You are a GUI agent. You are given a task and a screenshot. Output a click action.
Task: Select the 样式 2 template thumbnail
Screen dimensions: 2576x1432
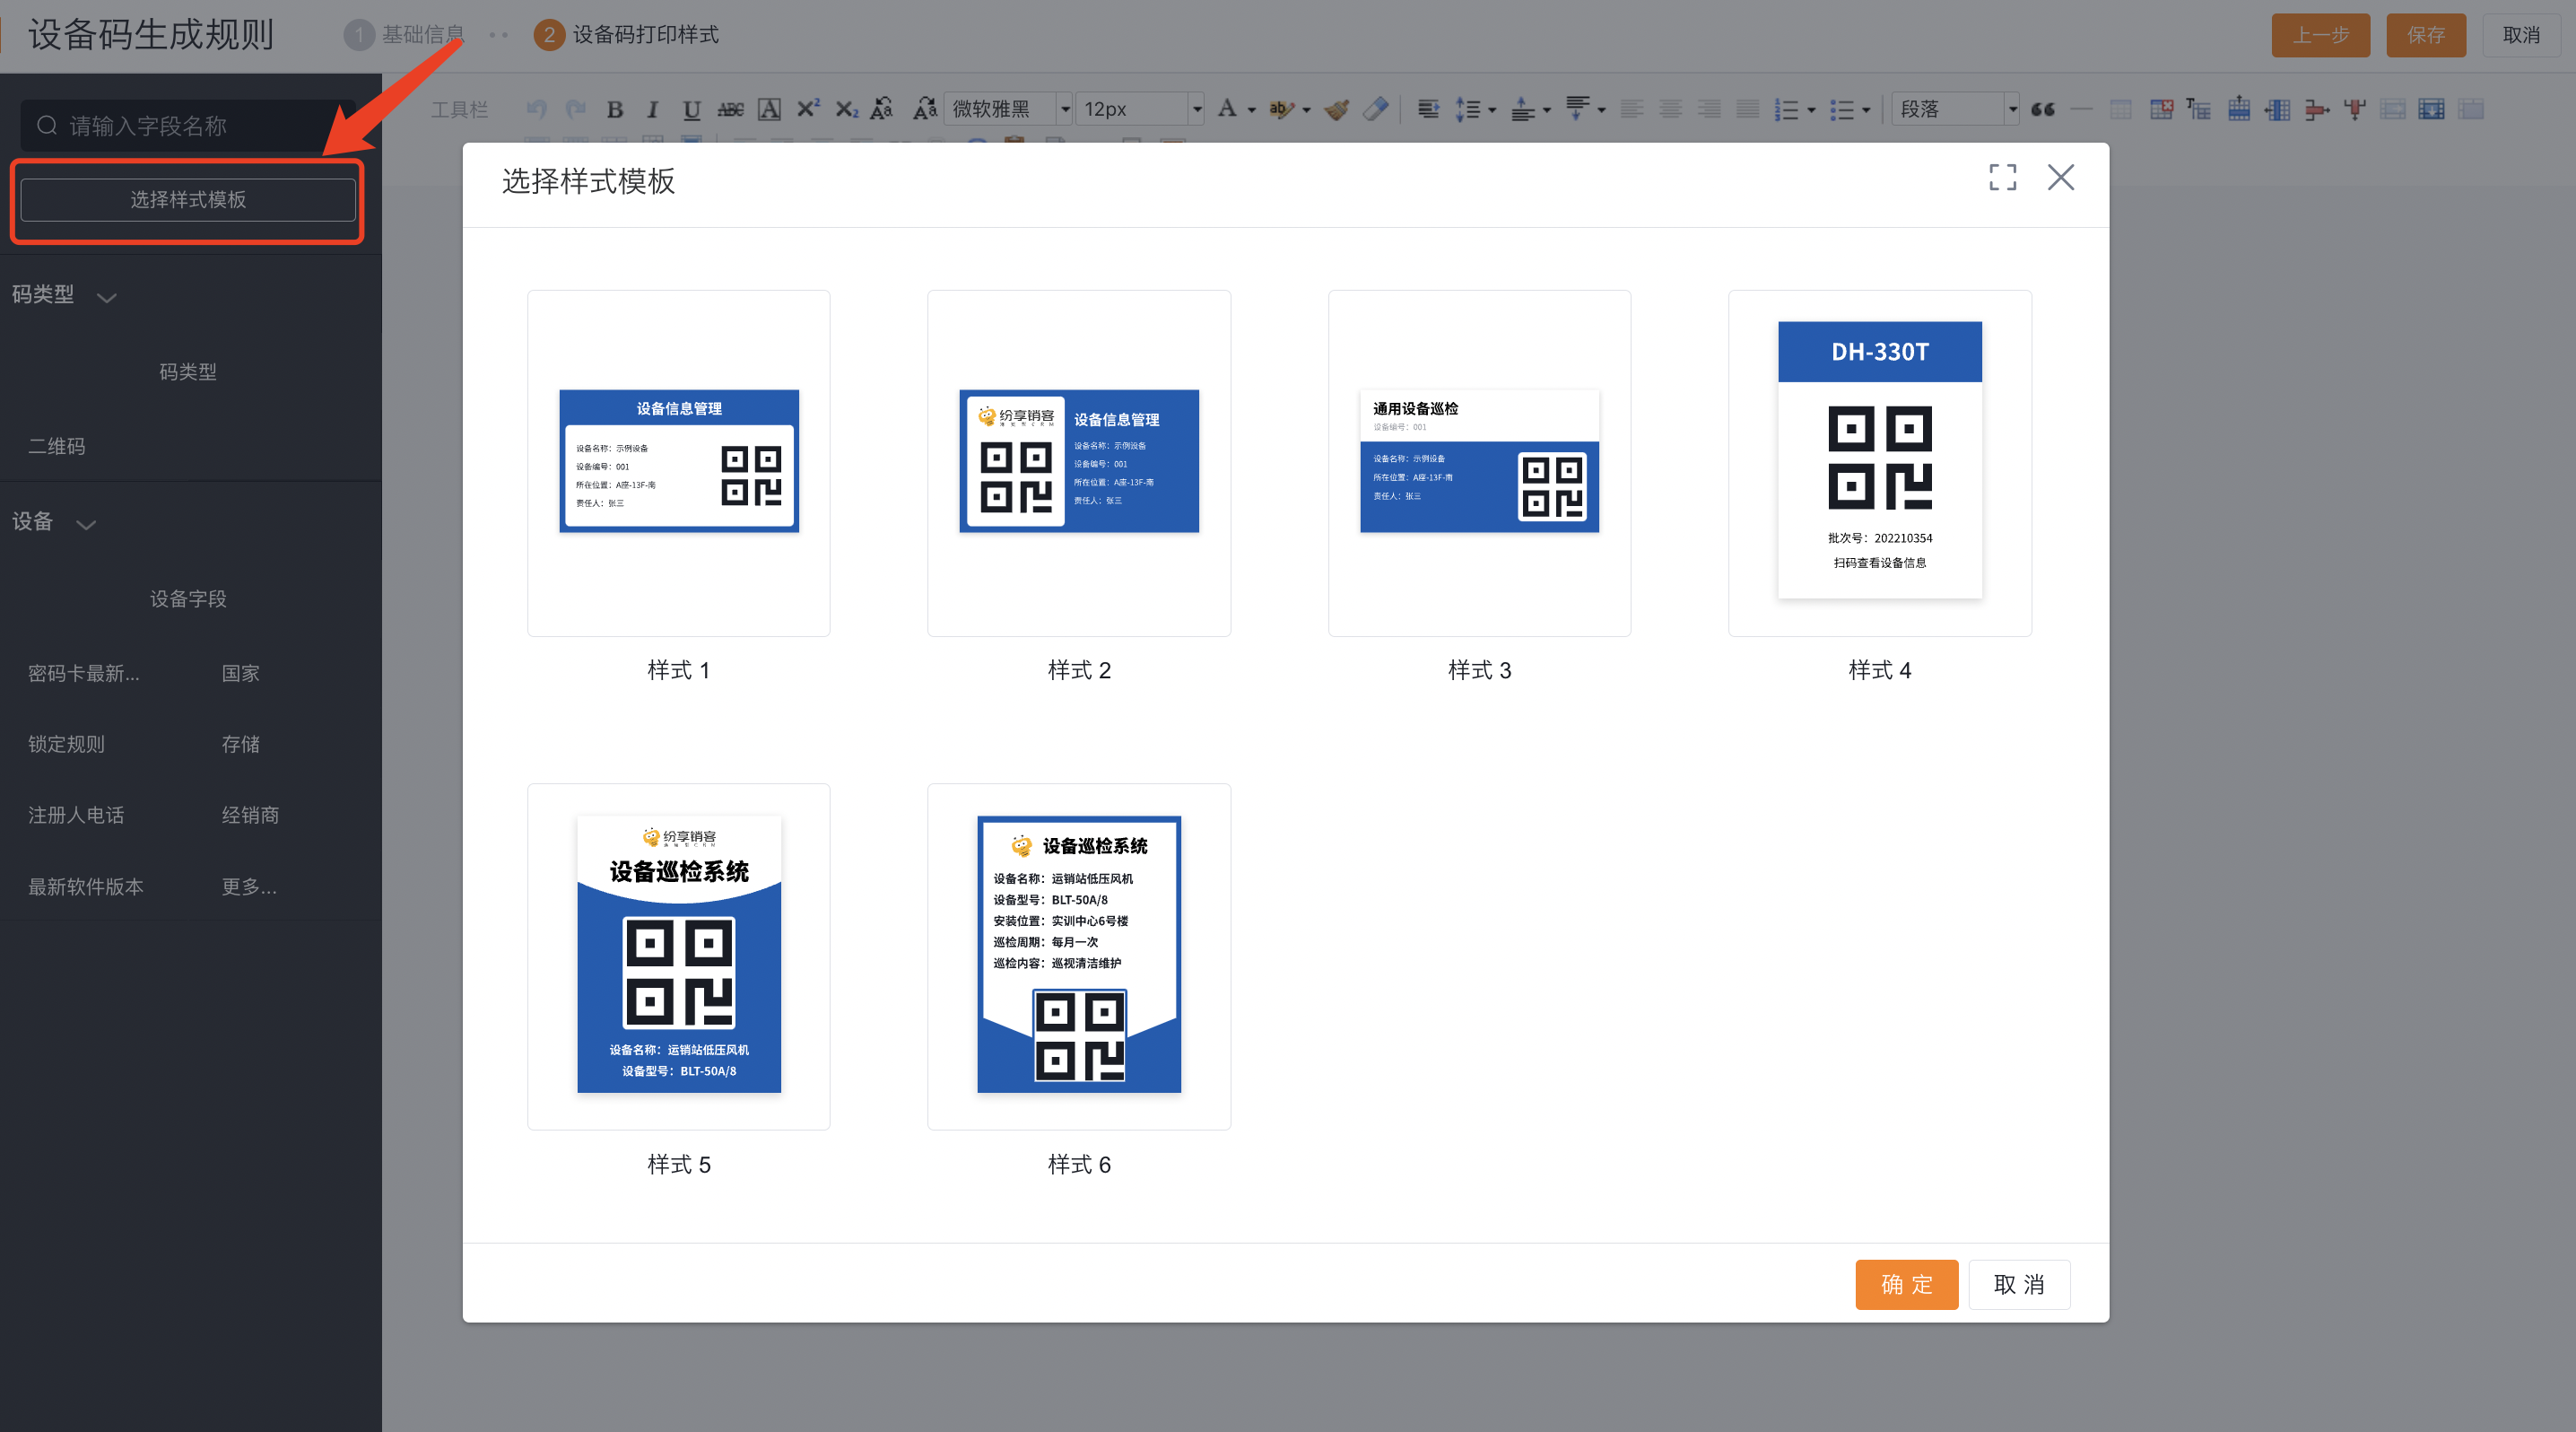(x=1078, y=463)
